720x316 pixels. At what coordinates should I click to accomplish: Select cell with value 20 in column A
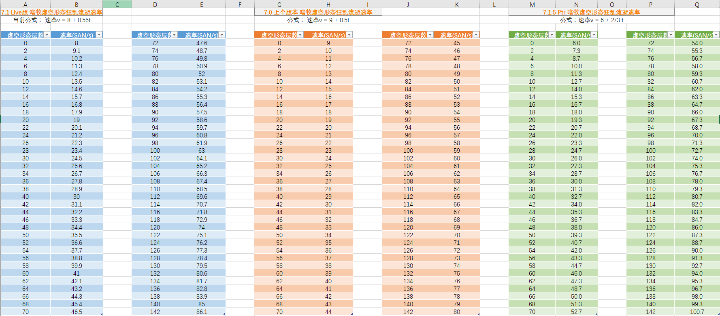[25, 120]
